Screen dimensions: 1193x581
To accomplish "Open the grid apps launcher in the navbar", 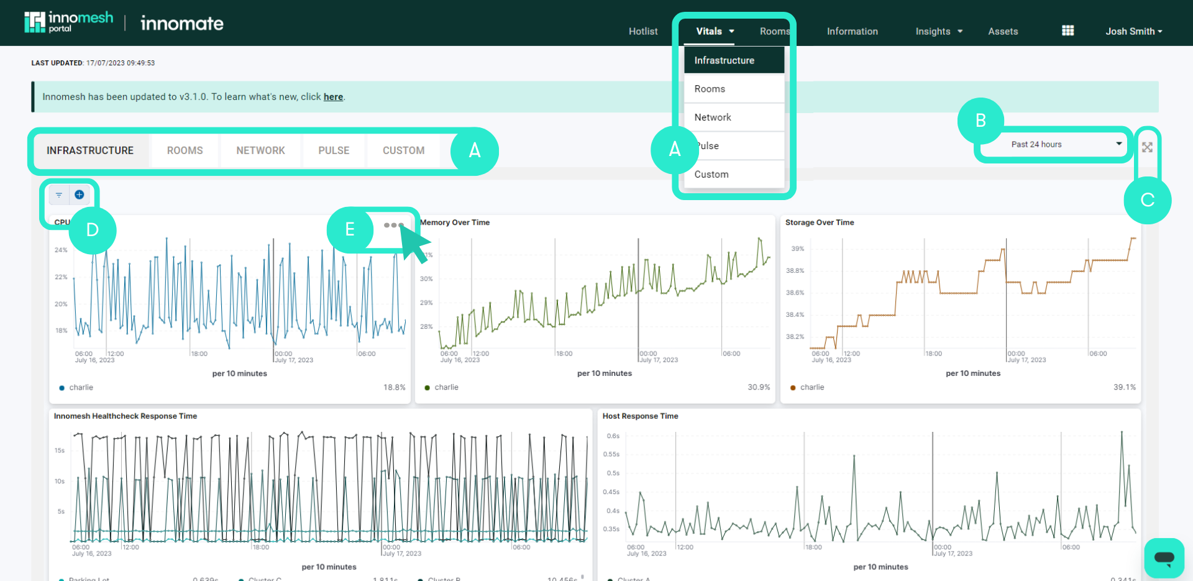I will [1067, 30].
